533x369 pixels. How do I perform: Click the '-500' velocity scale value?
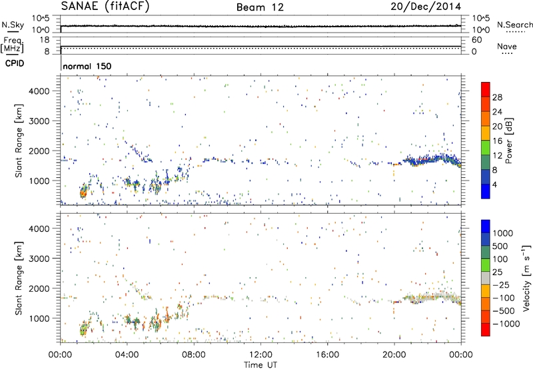pyautogui.click(x=504, y=311)
